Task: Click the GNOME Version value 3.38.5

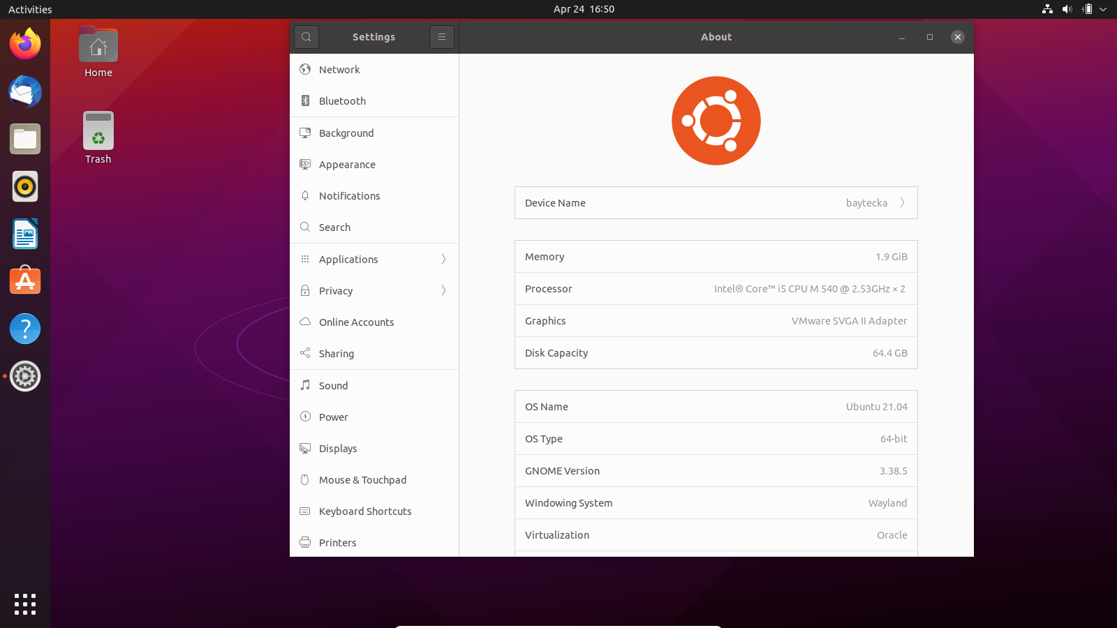Action: pos(894,471)
